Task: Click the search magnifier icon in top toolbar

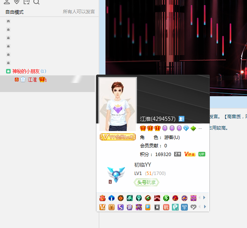Action: pos(36,2)
